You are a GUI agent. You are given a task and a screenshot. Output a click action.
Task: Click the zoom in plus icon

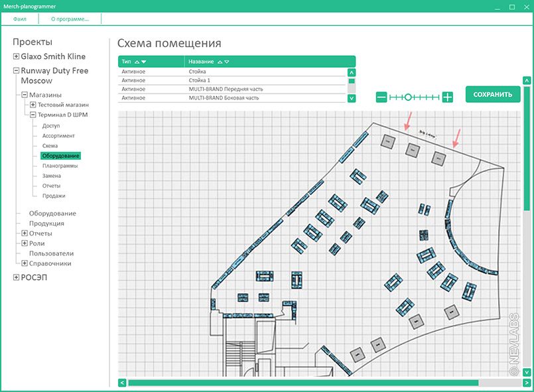click(x=448, y=97)
